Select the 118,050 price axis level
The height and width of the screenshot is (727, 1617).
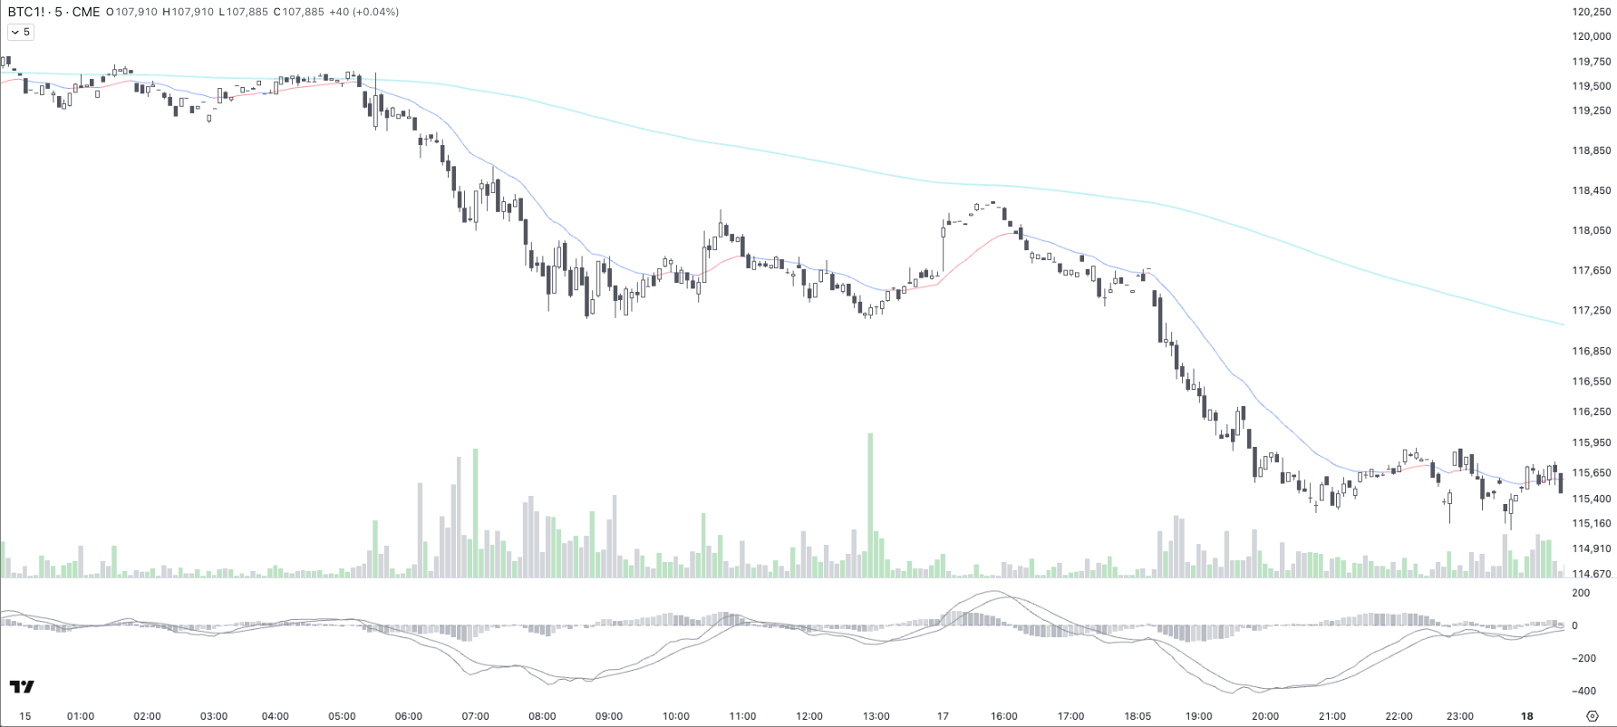tap(1592, 230)
